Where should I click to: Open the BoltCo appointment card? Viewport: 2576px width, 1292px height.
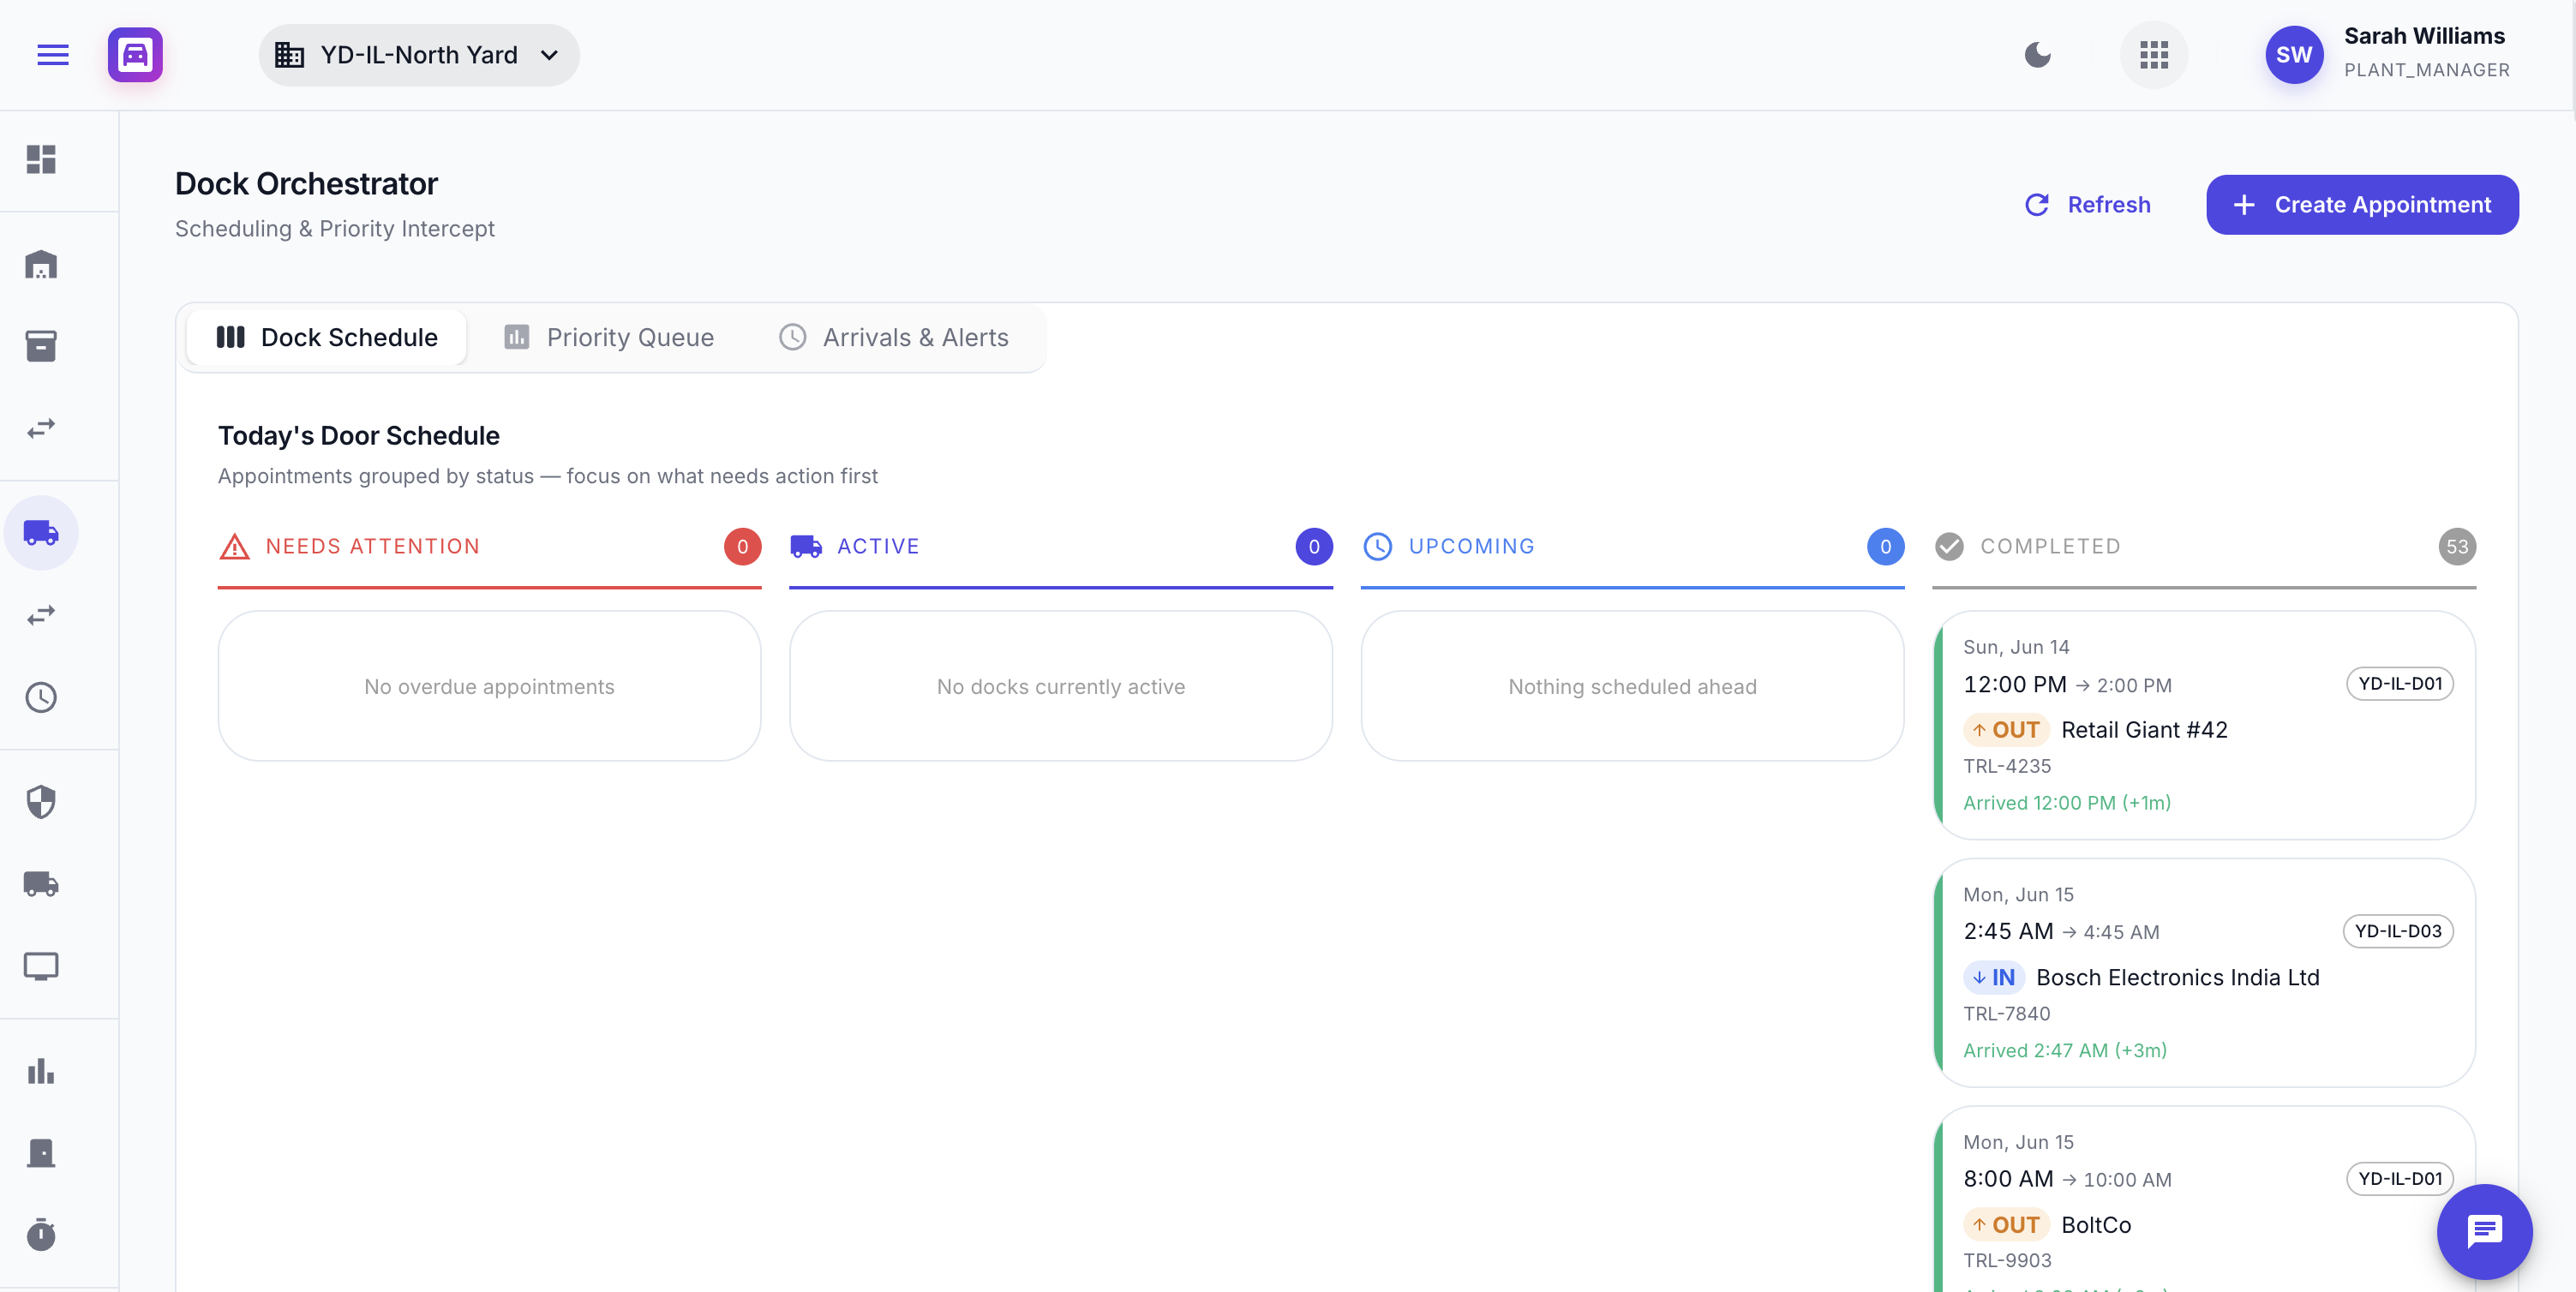tap(2203, 1199)
